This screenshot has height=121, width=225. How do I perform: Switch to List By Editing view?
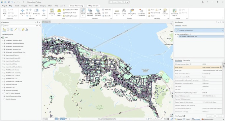click(x=16, y=29)
